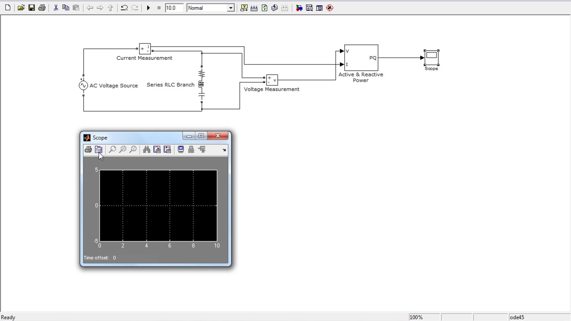Autoscale the Scope with the binoculars icon
Viewport: 571px width, 321px height.
pyautogui.click(x=146, y=150)
